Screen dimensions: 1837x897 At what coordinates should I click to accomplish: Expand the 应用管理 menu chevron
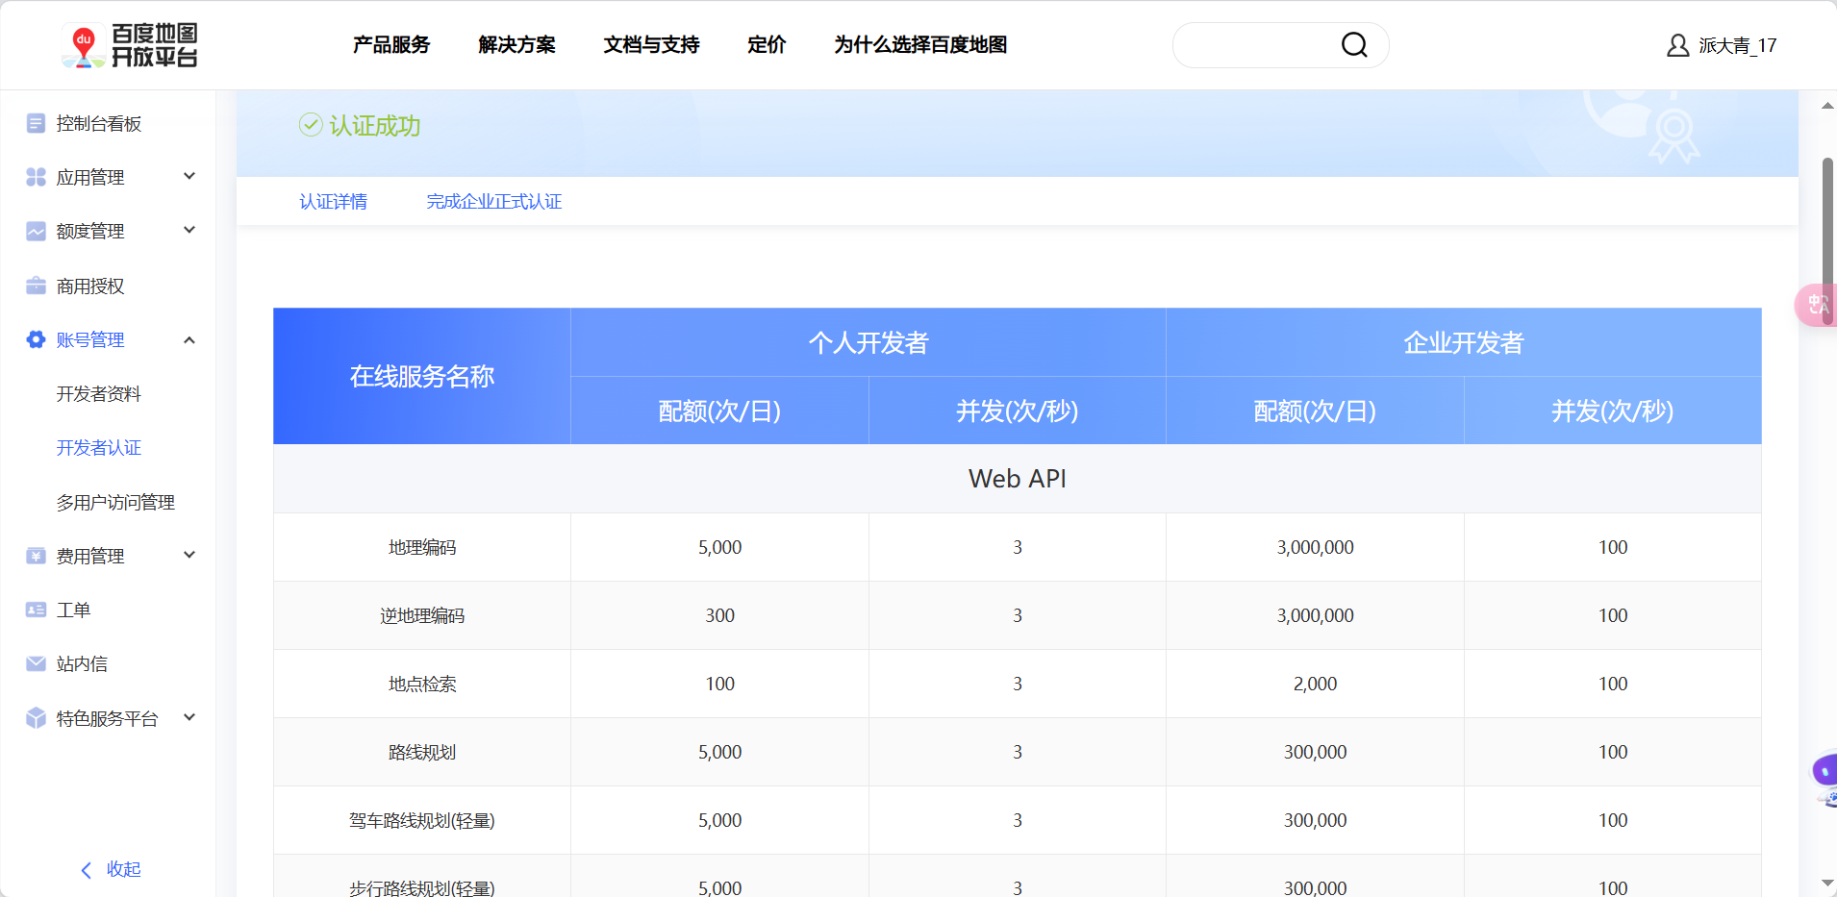coord(189,176)
